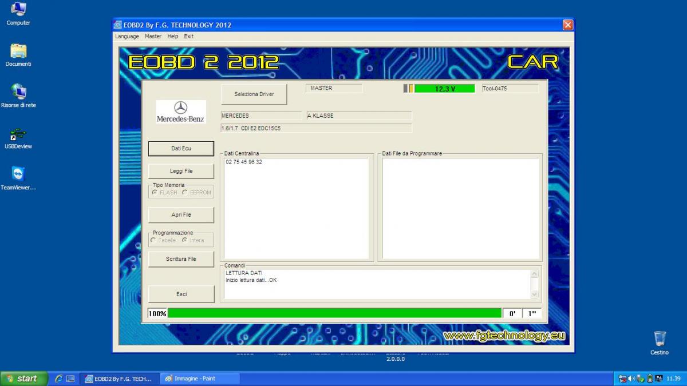This screenshot has height=386, width=687.
Task: Open the Computer desktop icon
Action: coord(18,14)
